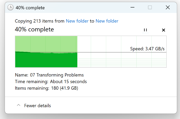
Task: Click the clock icon in the title bar
Action: click(11, 8)
